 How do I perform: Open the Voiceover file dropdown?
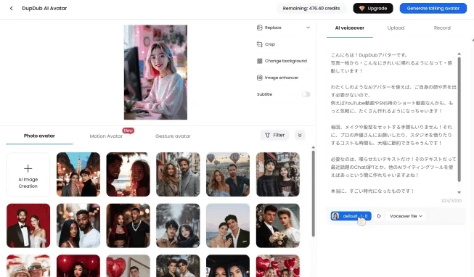pos(406,216)
